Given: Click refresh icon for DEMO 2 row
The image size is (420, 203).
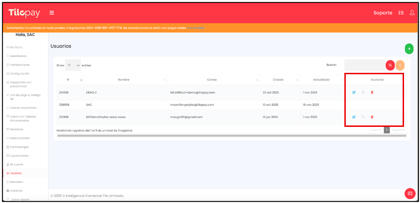Looking at the screenshot, I should (x=363, y=92).
